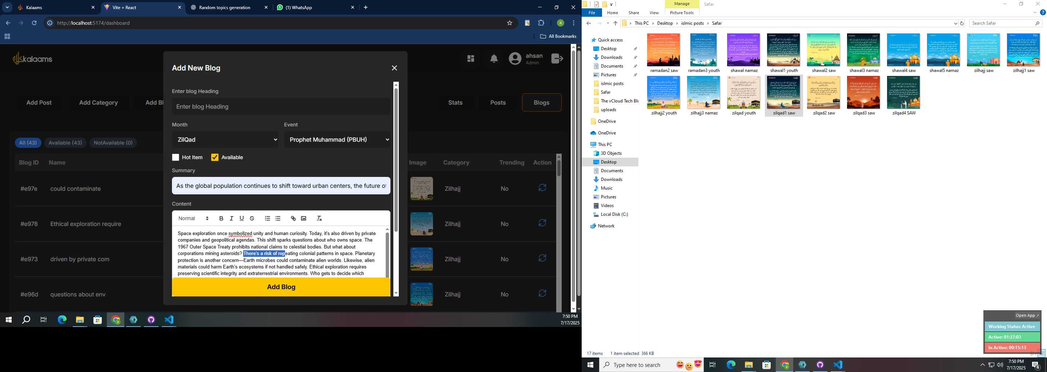Uncheck the Available checkbox
This screenshot has height=372, width=1047.
pyautogui.click(x=215, y=158)
